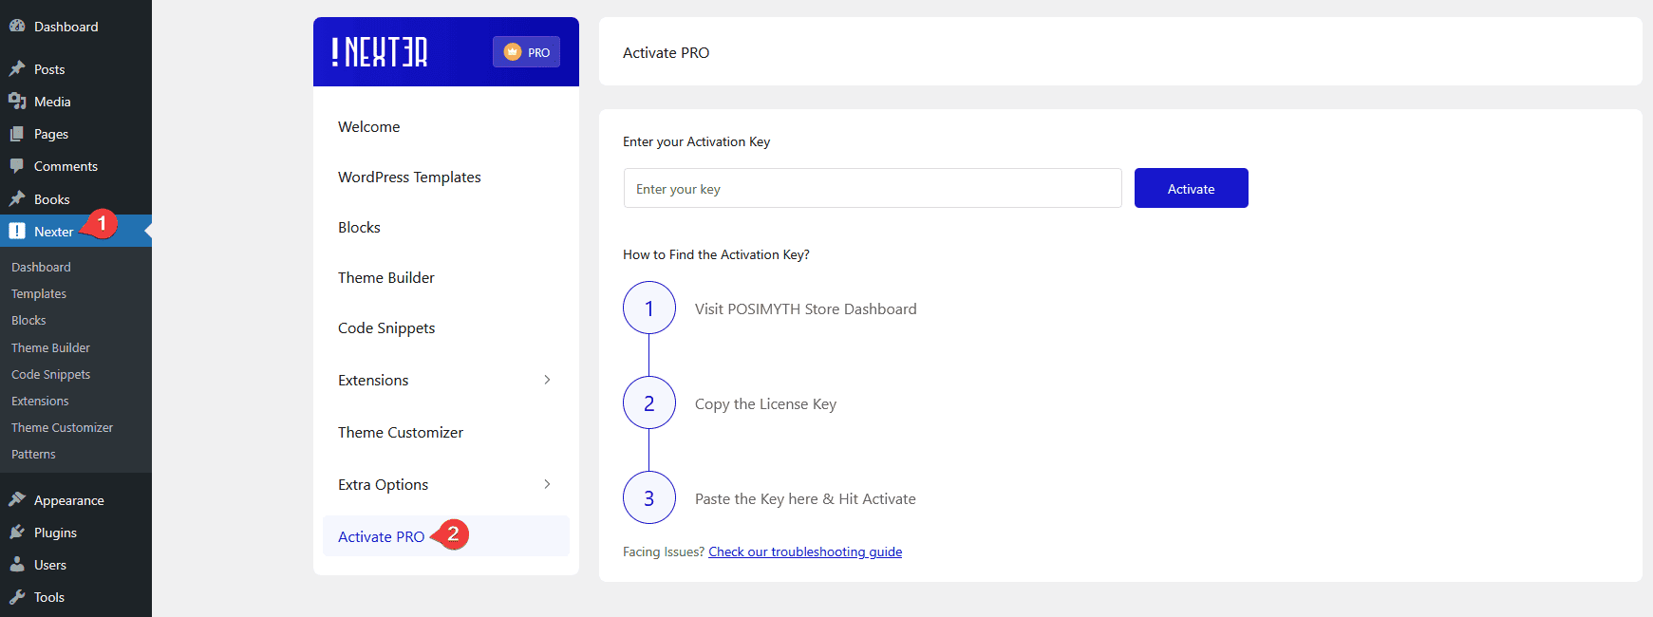Click 'Copy the License Key' text
The image size is (1653, 617).
765,403
